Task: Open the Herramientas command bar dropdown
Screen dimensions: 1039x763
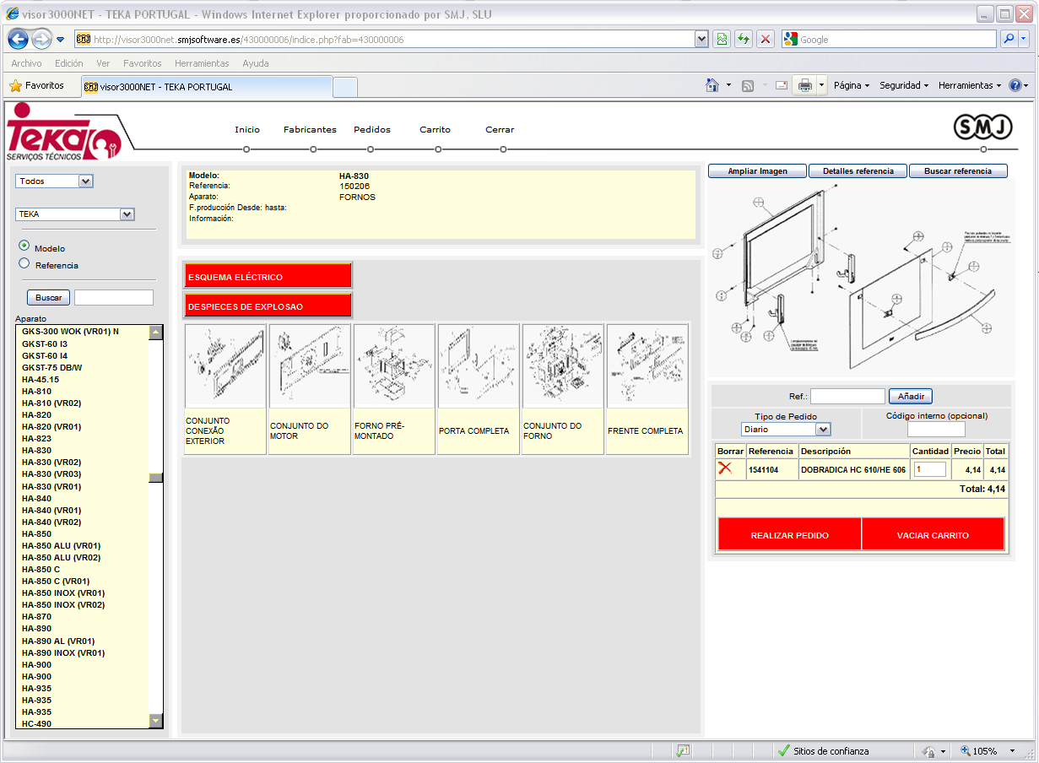Action: pyautogui.click(x=970, y=85)
